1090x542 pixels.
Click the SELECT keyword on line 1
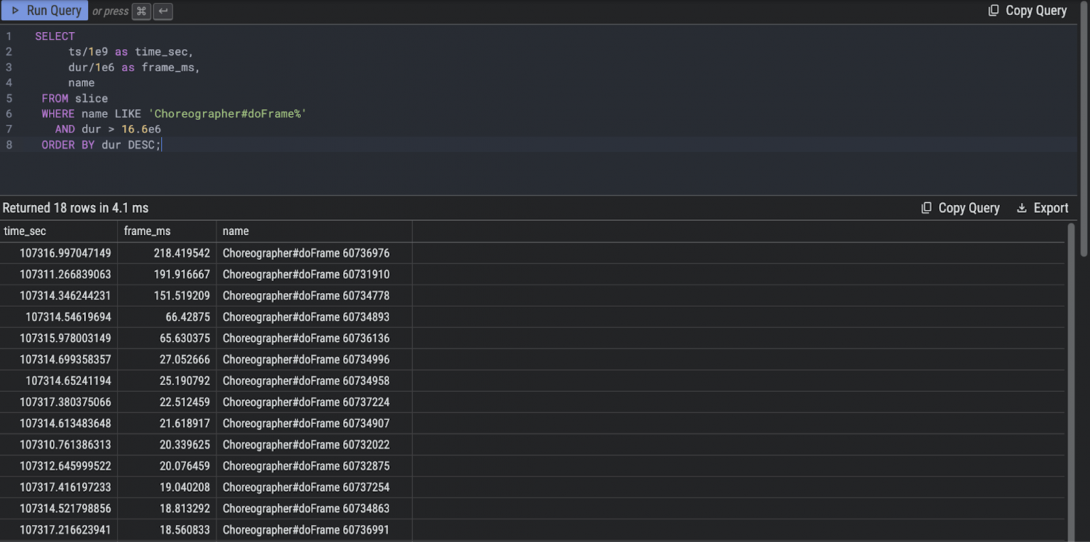[54, 36]
